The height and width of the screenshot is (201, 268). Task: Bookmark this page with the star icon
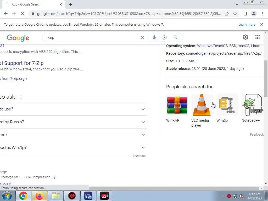pos(235,14)
